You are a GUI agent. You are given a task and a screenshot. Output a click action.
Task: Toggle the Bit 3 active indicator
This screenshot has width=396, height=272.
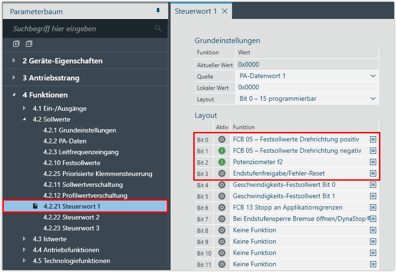pos(222,174)
